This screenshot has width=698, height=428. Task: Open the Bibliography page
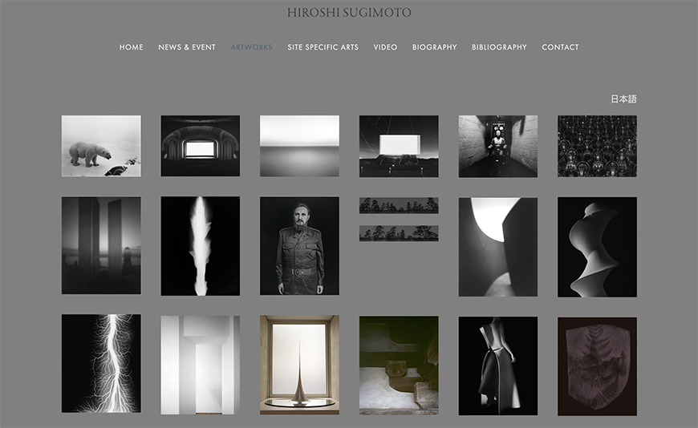point(499,47)
